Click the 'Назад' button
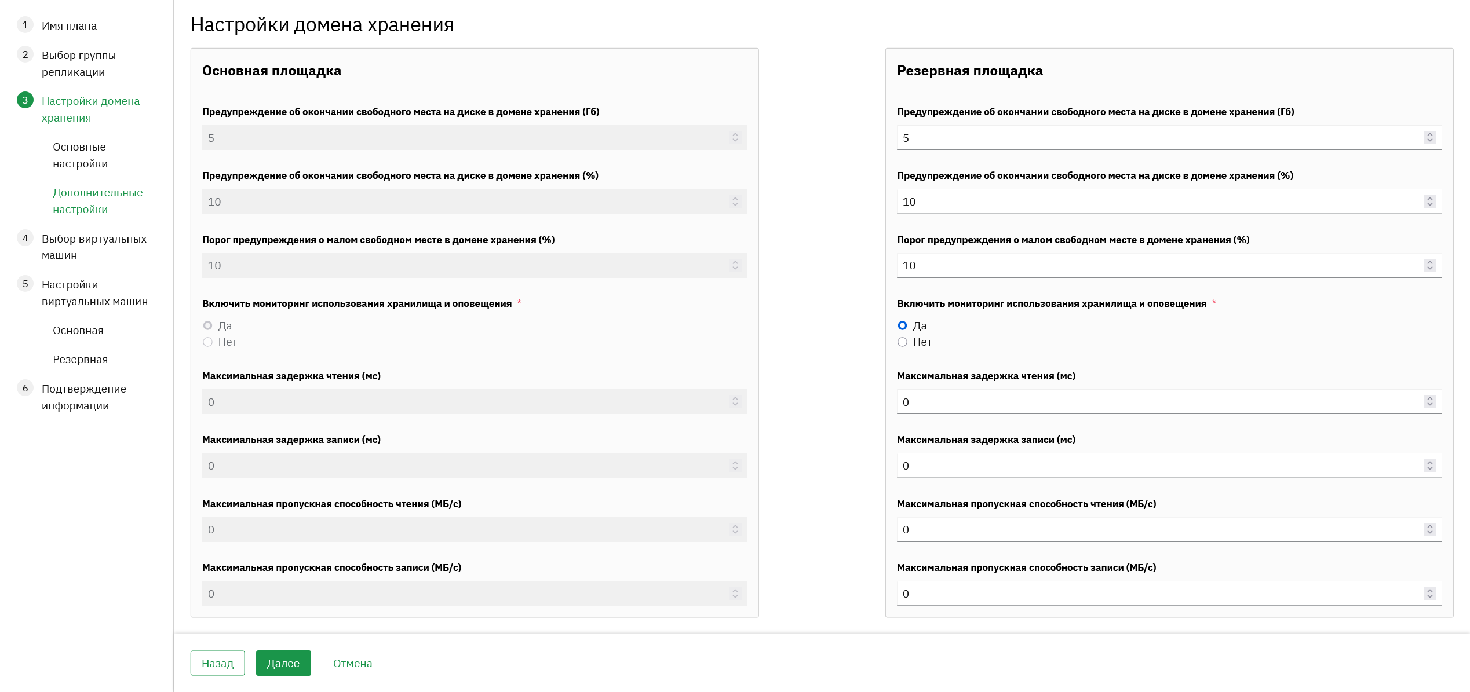Image resolution: width=1470 pixels, height=692 pixels. 217,663
